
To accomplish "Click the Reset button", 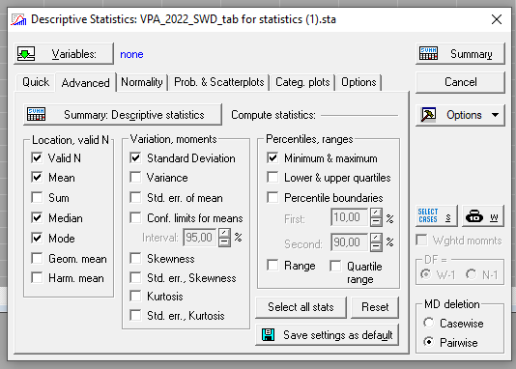I will (375, 307).
